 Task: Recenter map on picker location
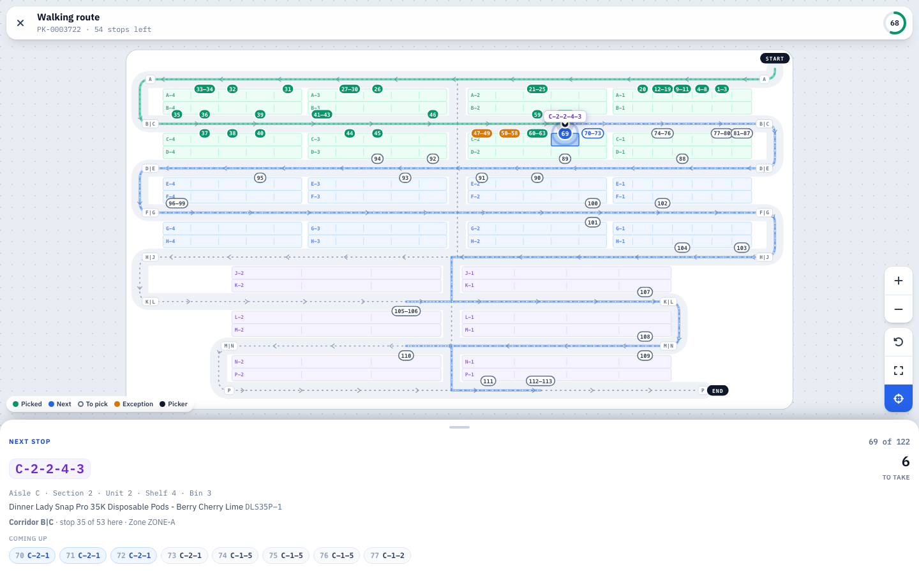(899, 399)
